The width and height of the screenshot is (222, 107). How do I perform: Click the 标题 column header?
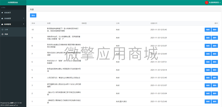(x=49, y=23)
